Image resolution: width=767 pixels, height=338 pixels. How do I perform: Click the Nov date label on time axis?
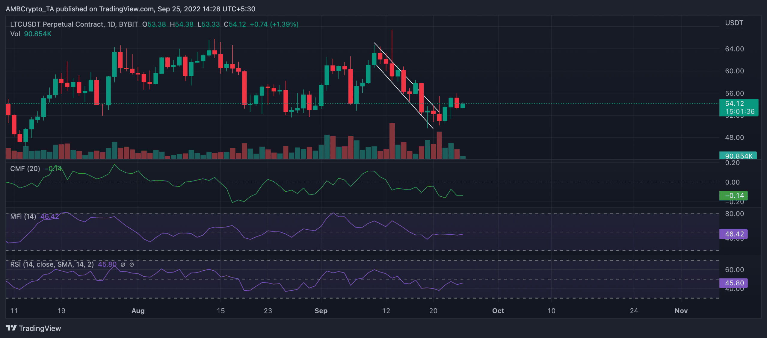[x=681, y=311]
